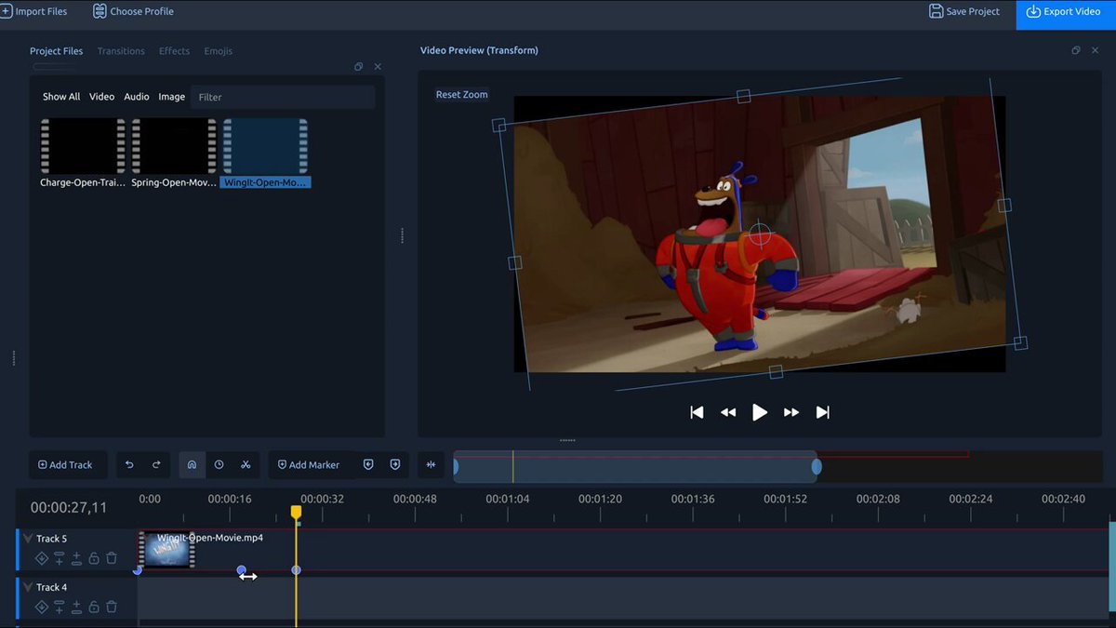The image size is (1116, 628).
Task: Delete Track 5 using its trash icon
Action: tap(112, 558)
